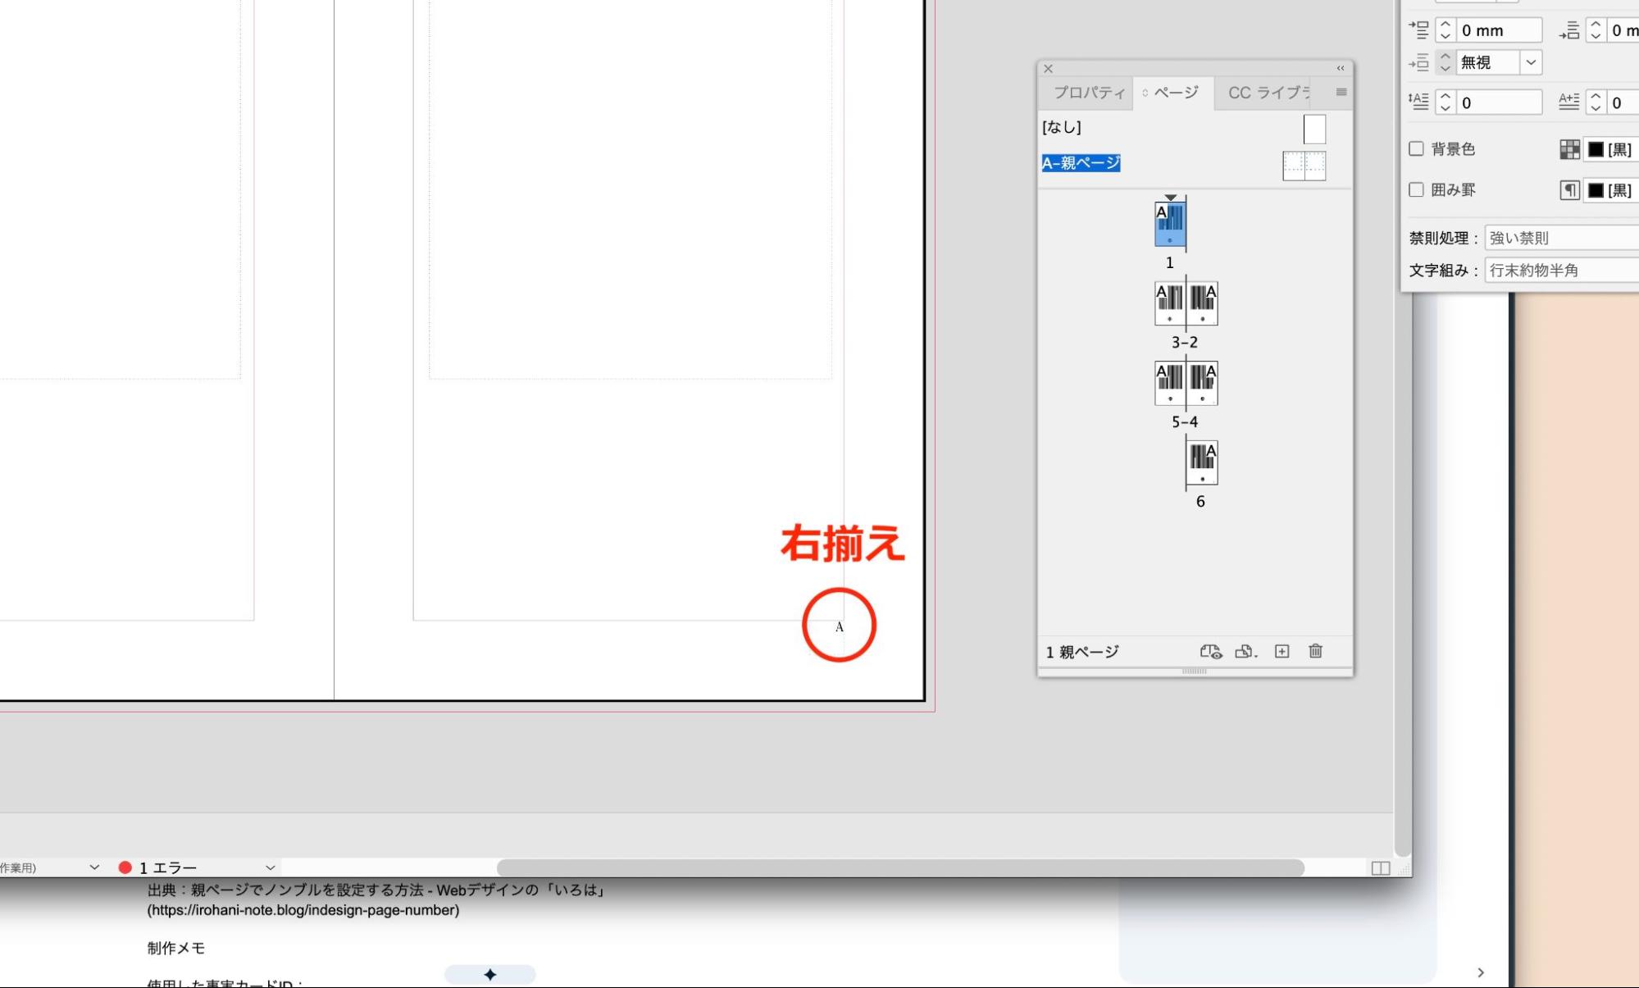Open the 禁則処理 dropdown showing 強い禁則
Screen dimensions: 1639x988
coord(1561,238)
